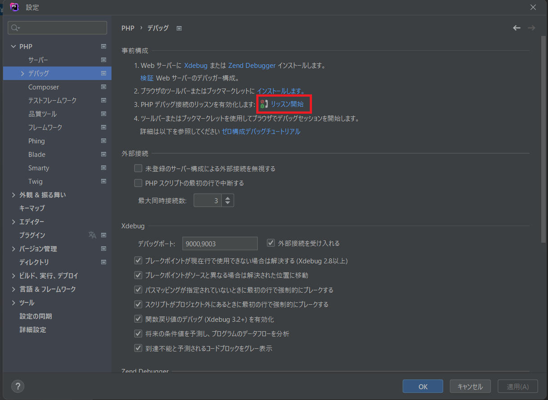The height and width of the screenshot is (400, 548).
Task: Click インストールします link for bookmarklets
Action: 281,91
